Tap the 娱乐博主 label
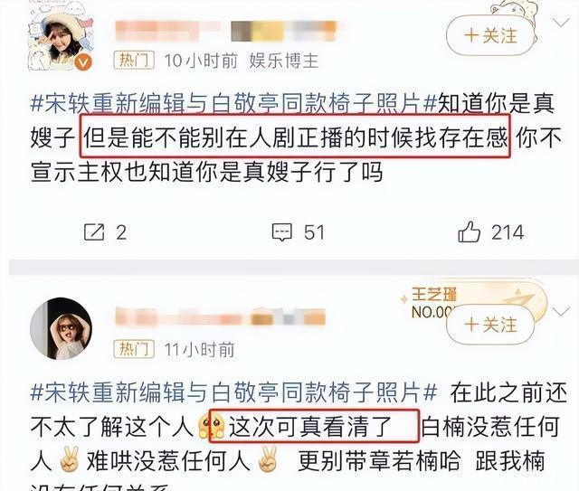The height and width of the screenshot is (491, 579). (x=283, y=61)
